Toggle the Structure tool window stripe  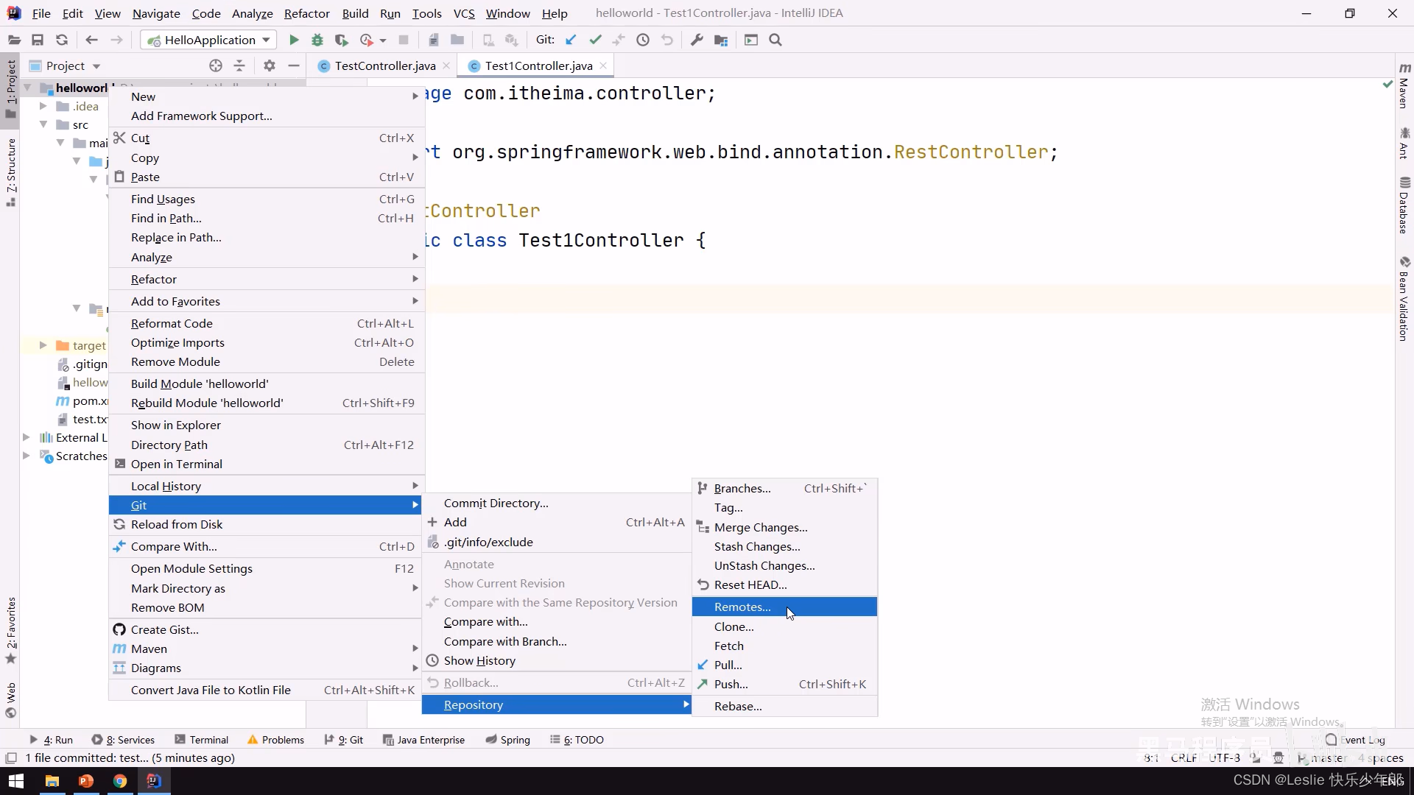coord(10,171)
